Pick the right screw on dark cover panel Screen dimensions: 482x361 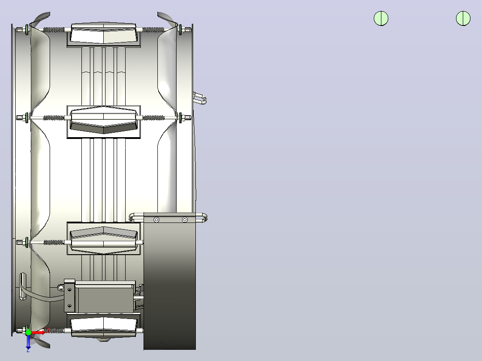pyautogui.click(x=185, y=220)
